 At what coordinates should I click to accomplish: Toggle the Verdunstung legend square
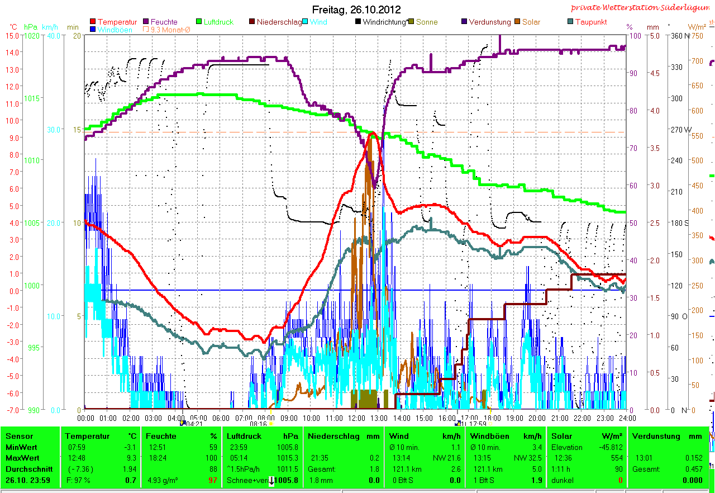pos(465,22)
